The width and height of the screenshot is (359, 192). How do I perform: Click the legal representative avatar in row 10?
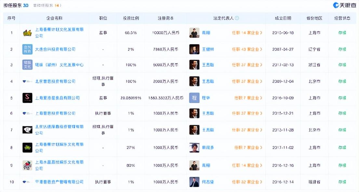(x=194, y=182)
